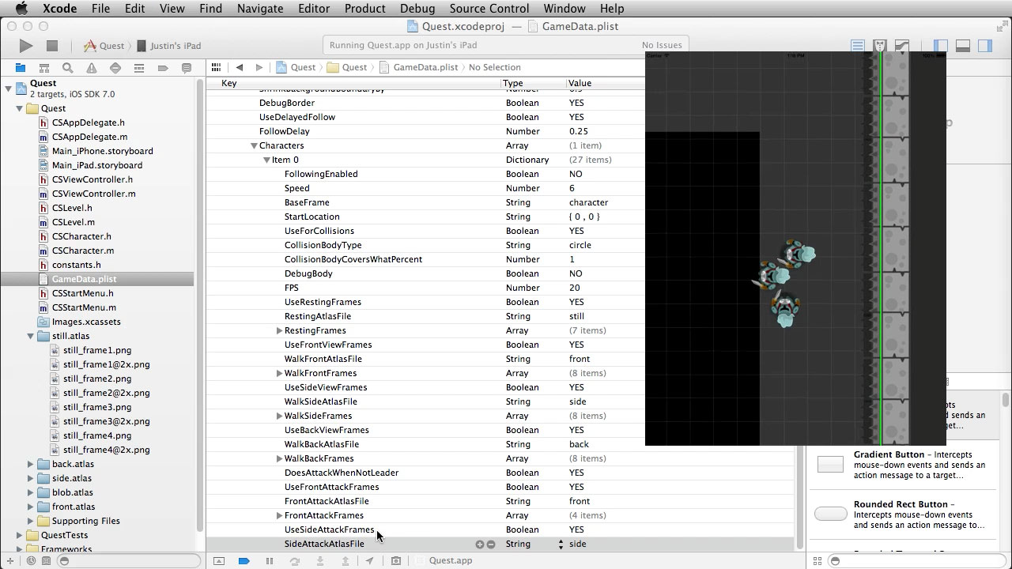Stop the running Quest app
The image size is (1012, 569).
pos(52,46)
